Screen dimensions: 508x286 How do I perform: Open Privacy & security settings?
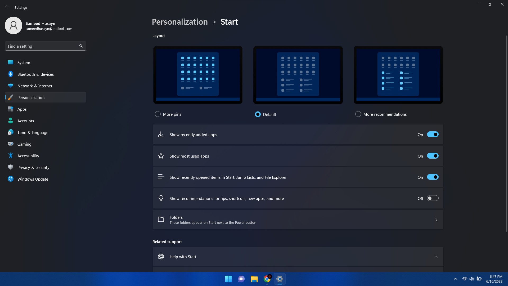click(46, 167)
